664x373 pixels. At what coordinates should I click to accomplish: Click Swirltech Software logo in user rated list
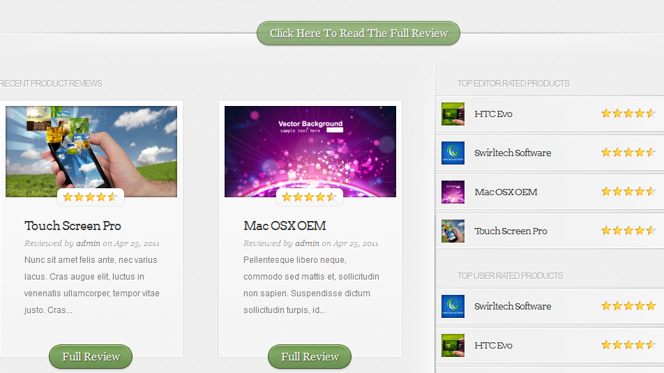click(453, 306)
